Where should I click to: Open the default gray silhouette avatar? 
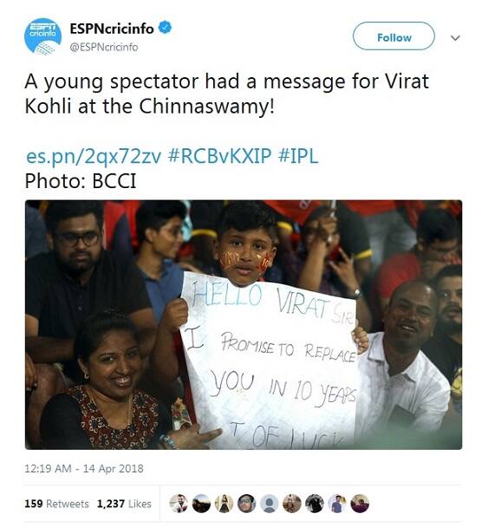coord(270,504)
